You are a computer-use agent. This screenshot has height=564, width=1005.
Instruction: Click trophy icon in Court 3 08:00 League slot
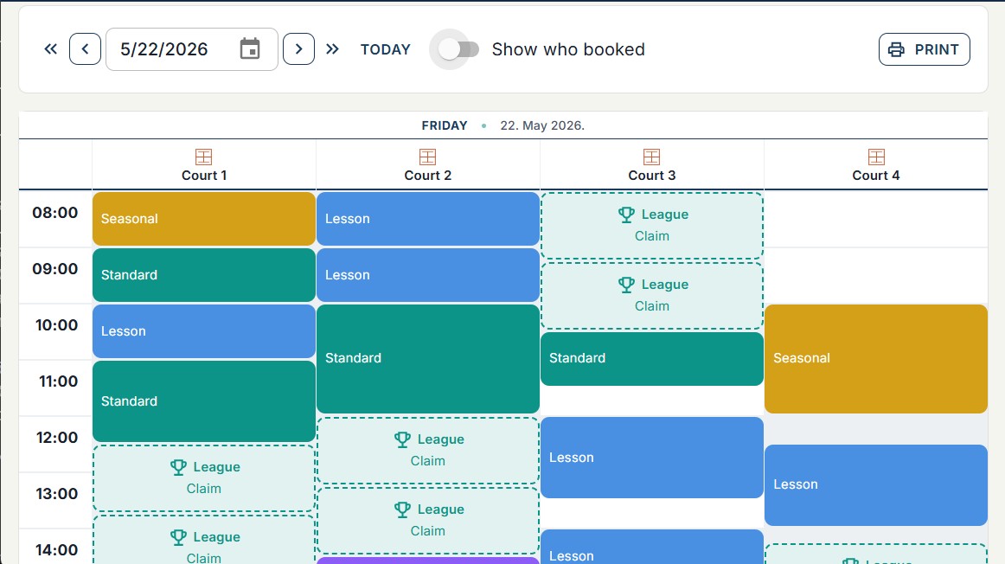tap(626, 215)
